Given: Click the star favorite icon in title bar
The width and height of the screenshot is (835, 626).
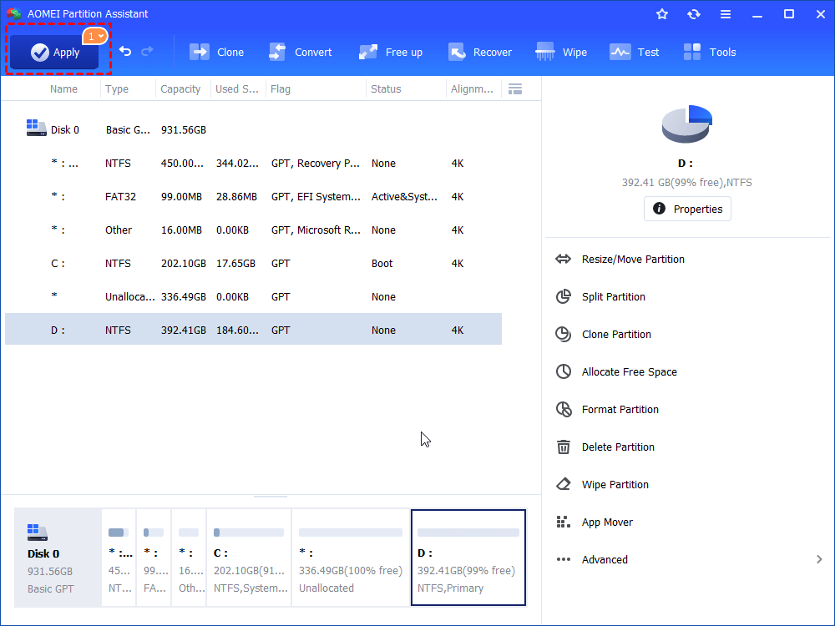Looking at the screenshot, I should click(x=662, y=14).
